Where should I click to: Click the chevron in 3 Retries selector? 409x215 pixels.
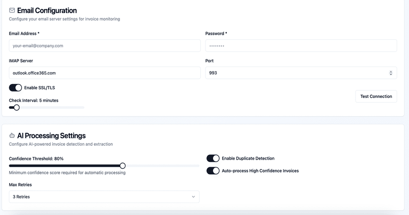tap(194, 197)
